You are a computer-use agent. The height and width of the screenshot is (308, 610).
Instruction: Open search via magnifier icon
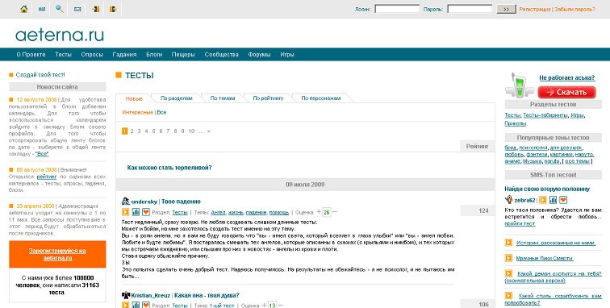tap(60, 9)
